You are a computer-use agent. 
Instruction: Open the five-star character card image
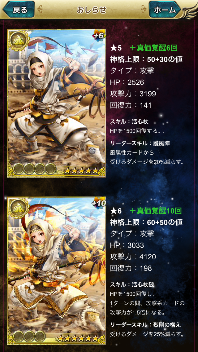(x=57, y=103)
